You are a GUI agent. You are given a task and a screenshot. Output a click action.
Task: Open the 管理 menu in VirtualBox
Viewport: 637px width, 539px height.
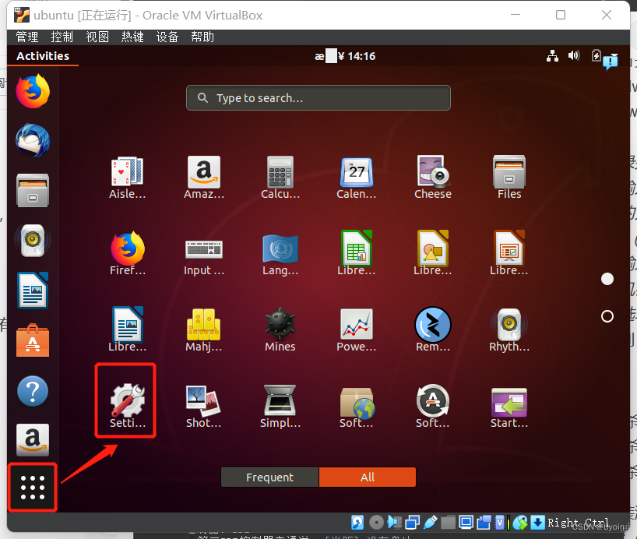tap(26, 37)
